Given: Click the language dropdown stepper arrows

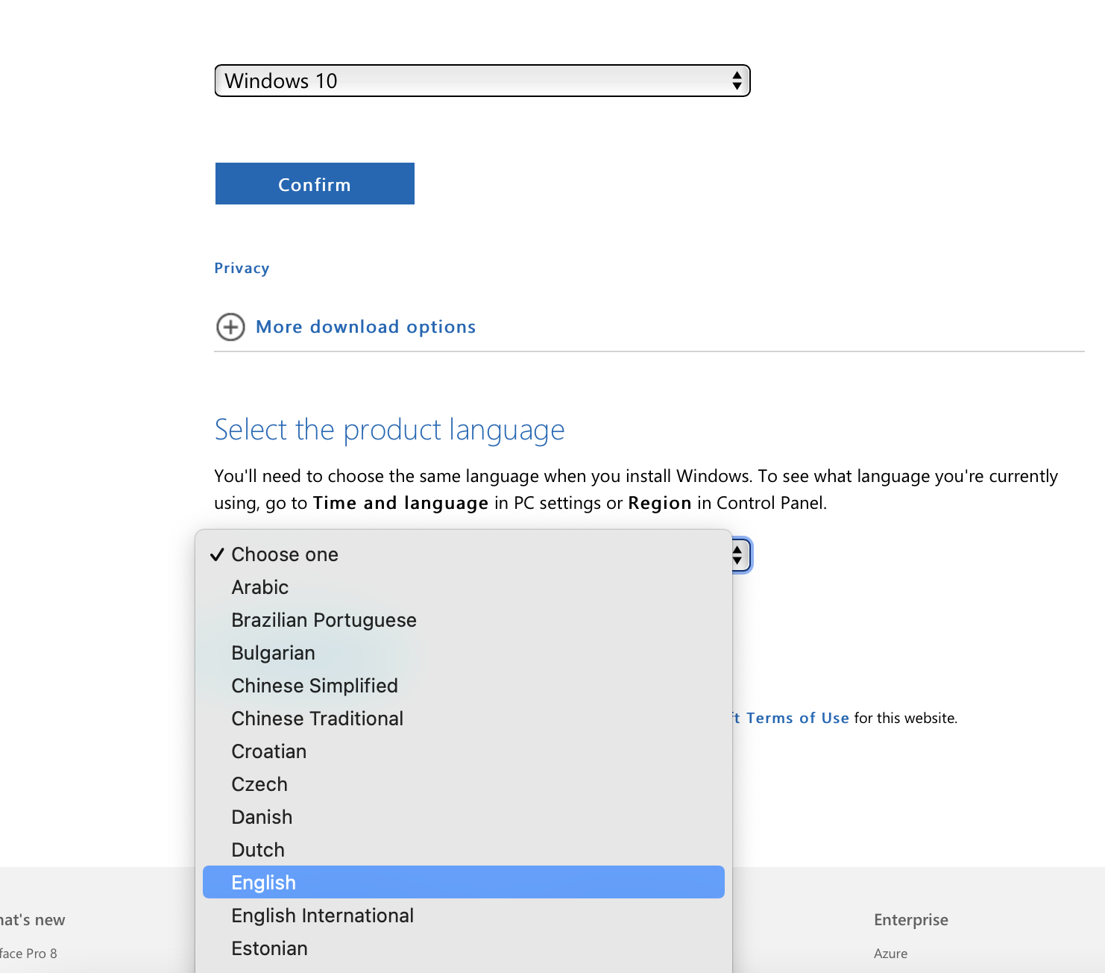Looking at the screenshot, I should [x=737, y=555].
